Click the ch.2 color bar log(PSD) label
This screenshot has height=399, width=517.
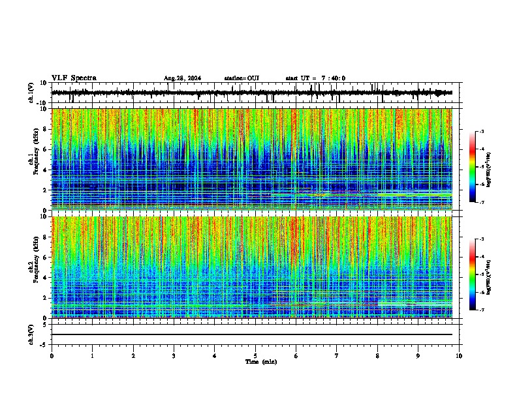pyautogui.click(x=489, y=278)
